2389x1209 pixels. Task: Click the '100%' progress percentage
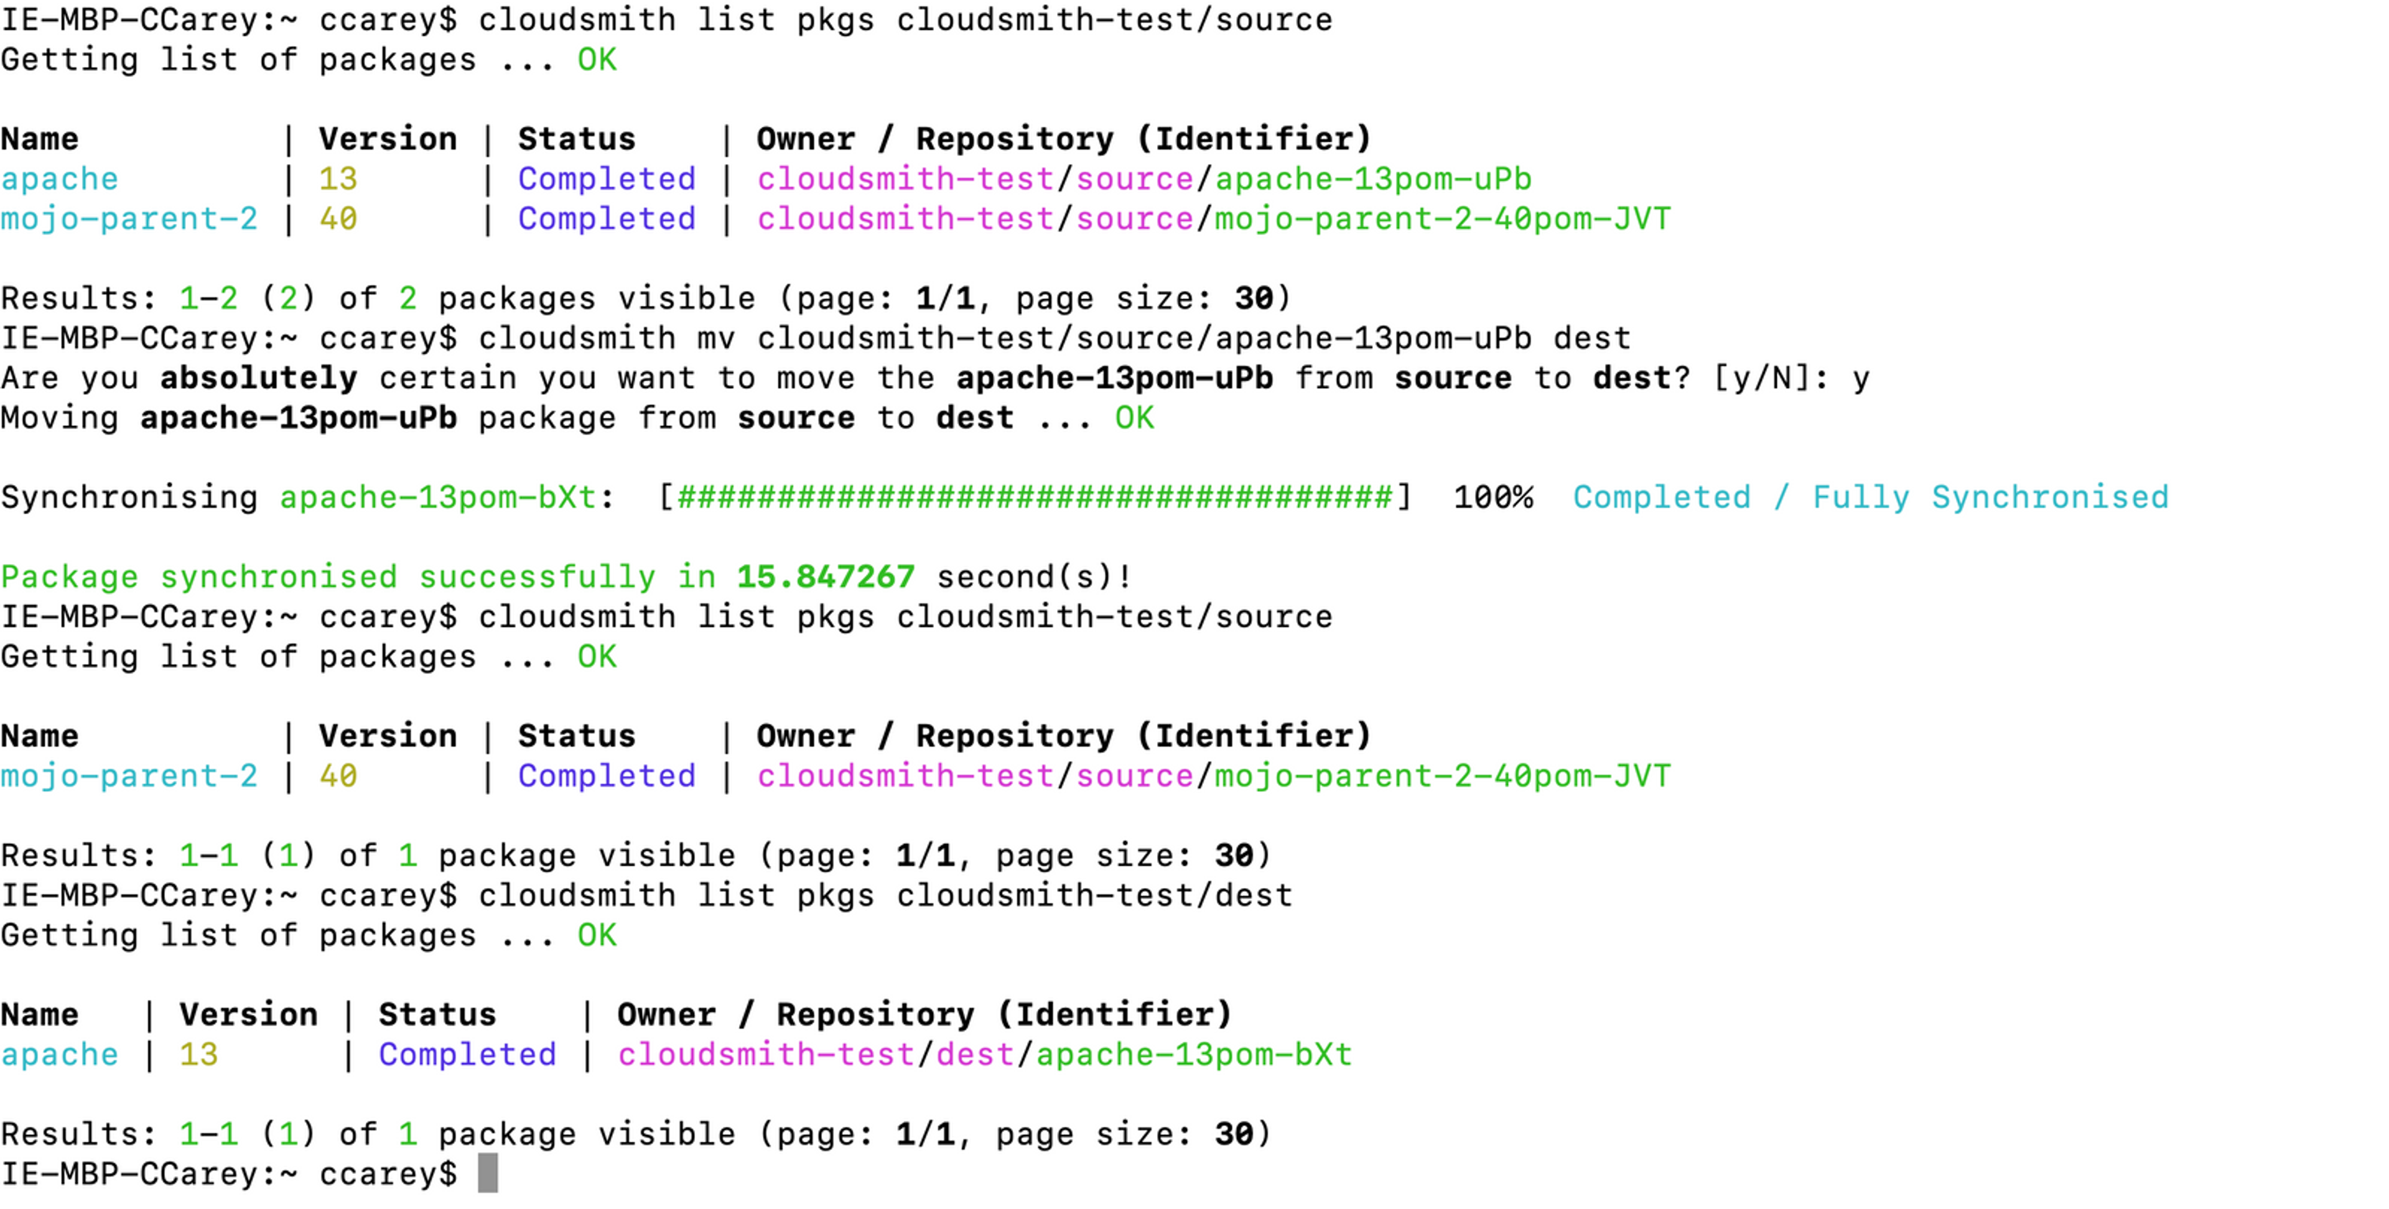(1493, 498)
